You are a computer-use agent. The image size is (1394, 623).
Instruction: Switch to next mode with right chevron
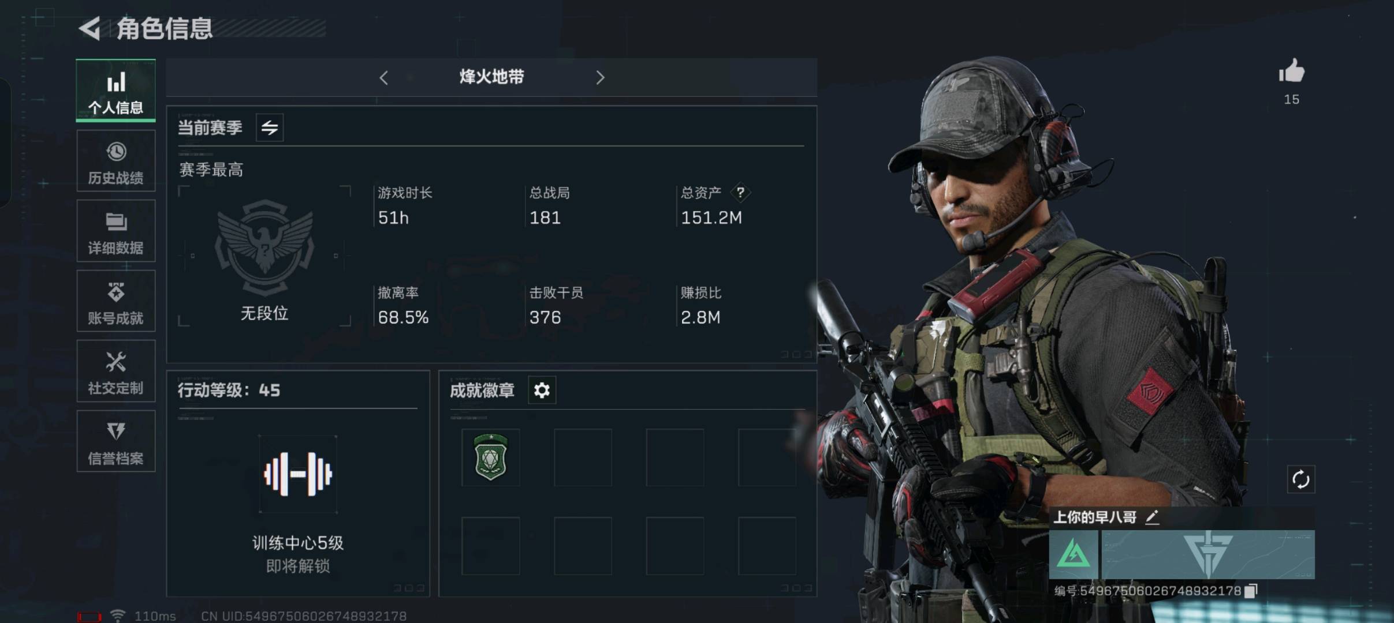click(600, 77)
